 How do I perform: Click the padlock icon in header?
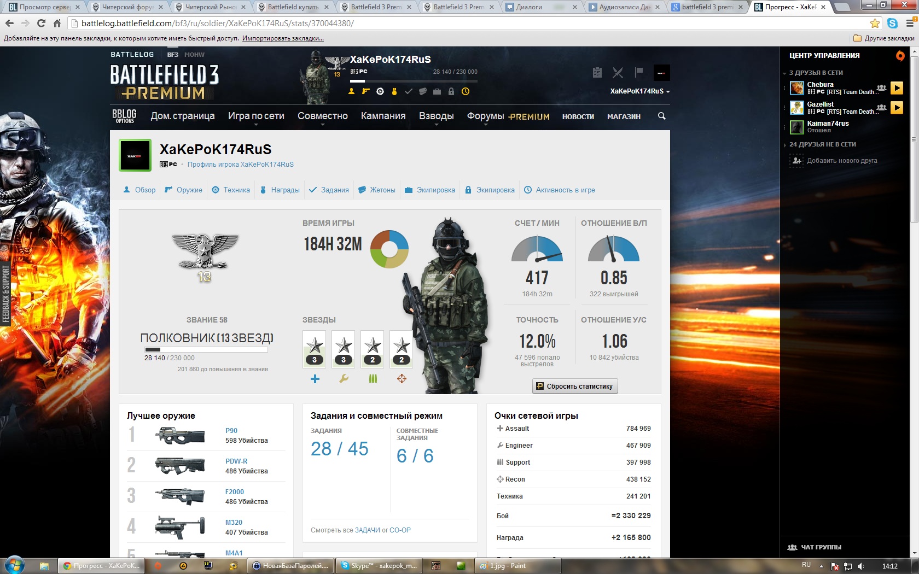point(451,91)
